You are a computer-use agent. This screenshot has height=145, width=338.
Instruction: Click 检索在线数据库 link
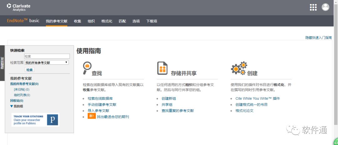(x=100, y=98)
